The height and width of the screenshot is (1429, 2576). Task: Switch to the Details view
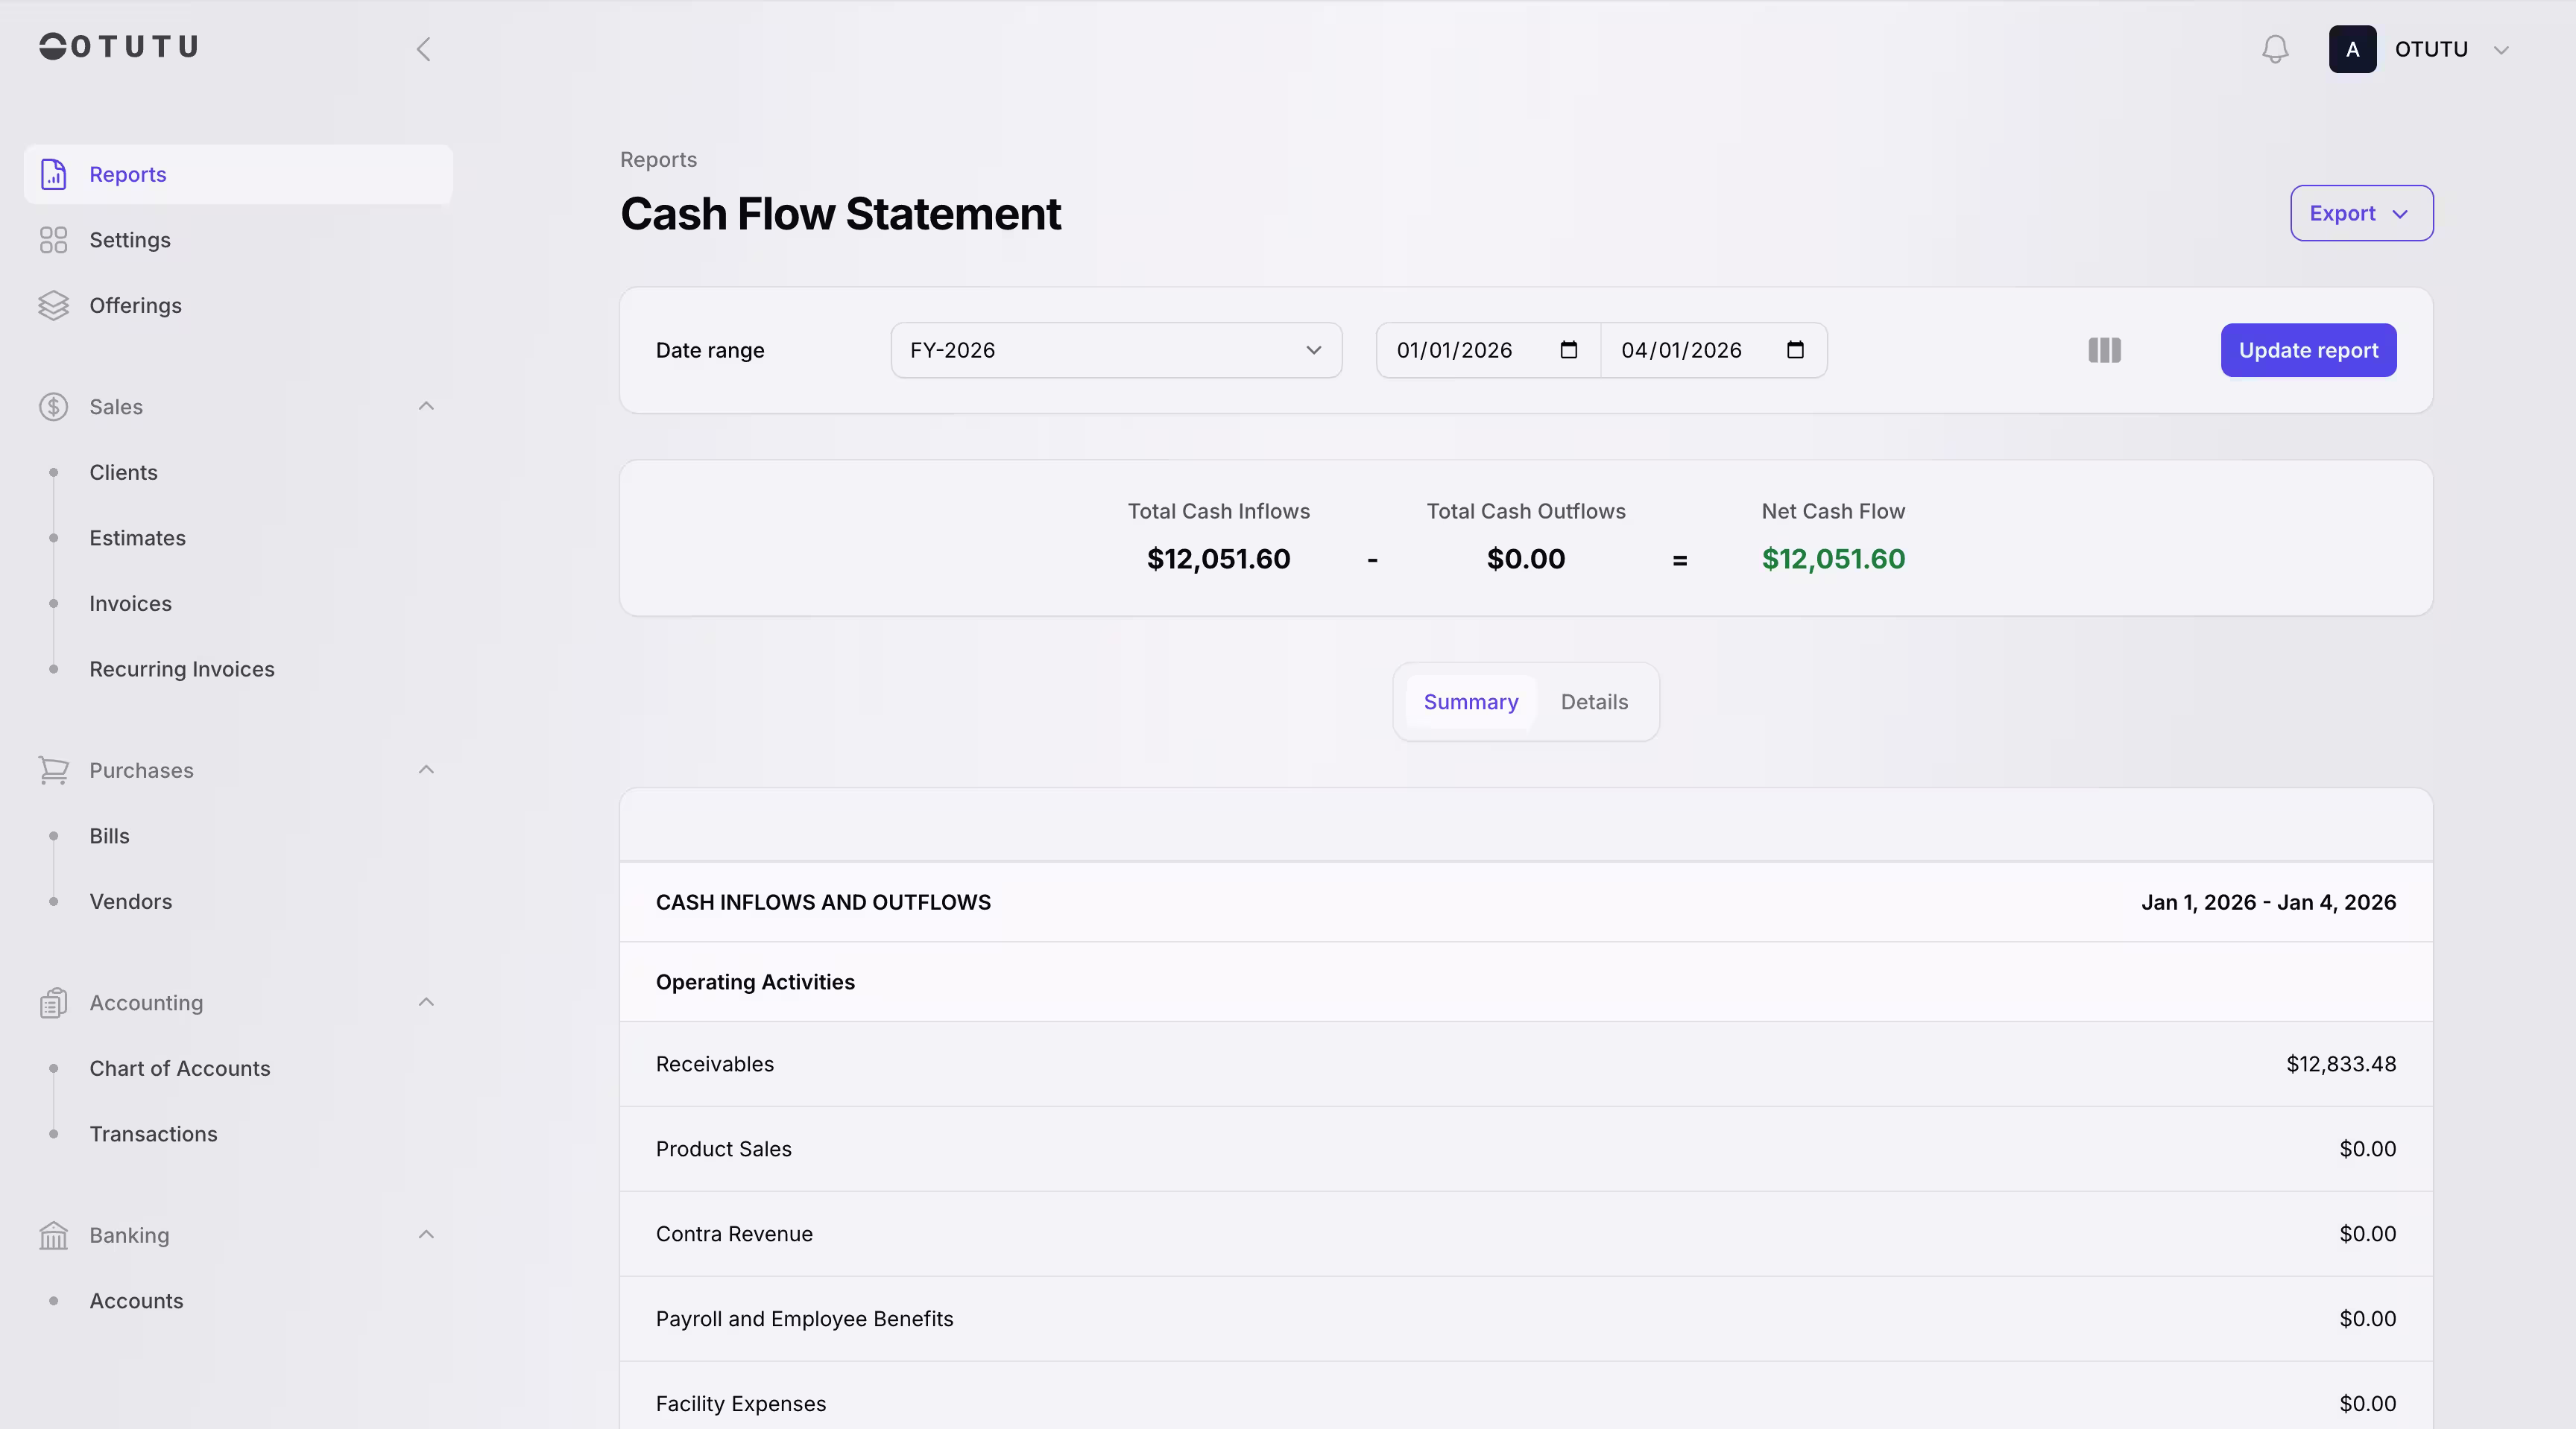(1594, 702)
